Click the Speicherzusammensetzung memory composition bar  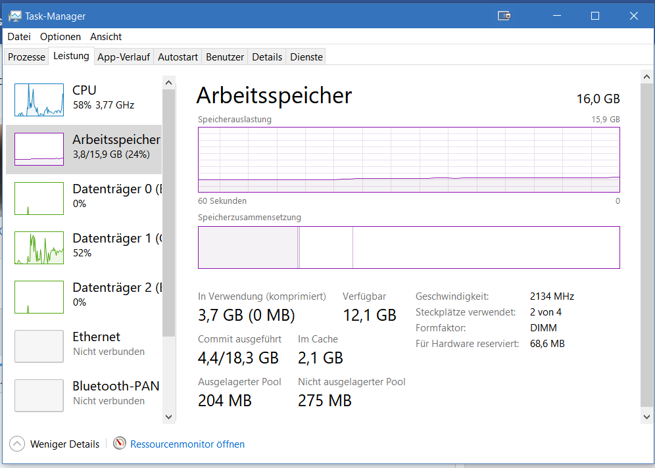coord(408,247)
